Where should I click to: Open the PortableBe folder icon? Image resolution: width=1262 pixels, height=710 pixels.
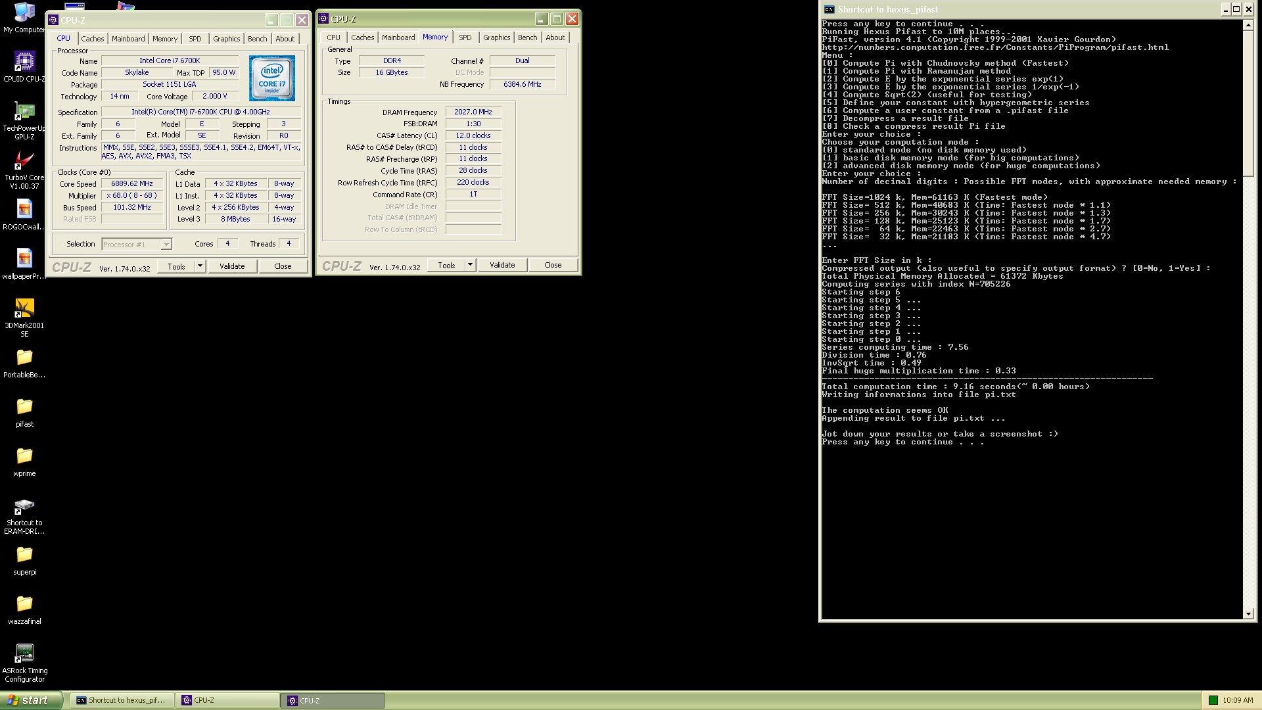click(x=24, y=363)
